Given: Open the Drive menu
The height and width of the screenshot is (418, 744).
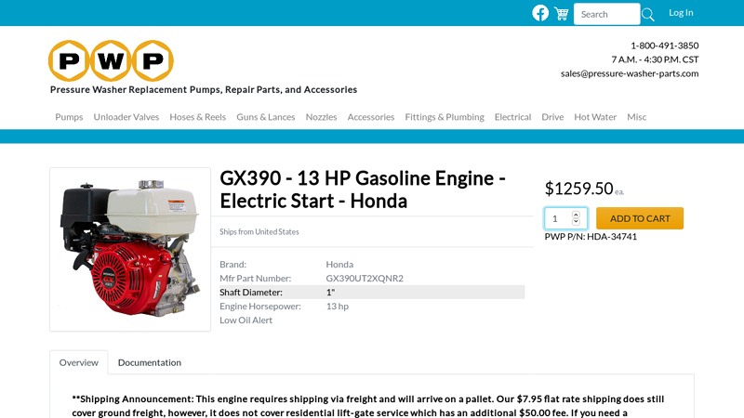Looking at the screenshot, I should pos(552,117).
